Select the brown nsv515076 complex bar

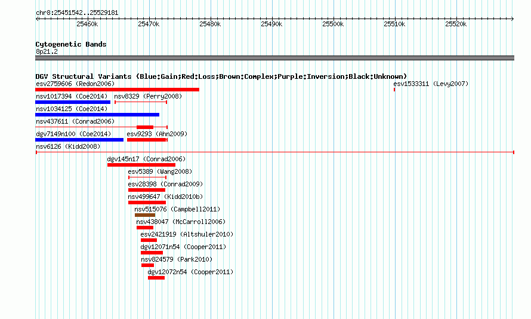click(x=145, y=215)
